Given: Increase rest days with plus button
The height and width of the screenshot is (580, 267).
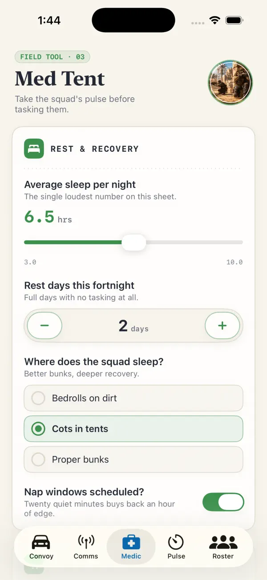Looking at the screenshot, I should click(x=222, y=325).
